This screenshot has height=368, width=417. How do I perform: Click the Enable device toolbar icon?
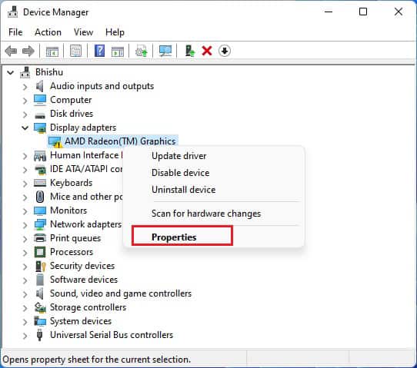tap(190, 51)
